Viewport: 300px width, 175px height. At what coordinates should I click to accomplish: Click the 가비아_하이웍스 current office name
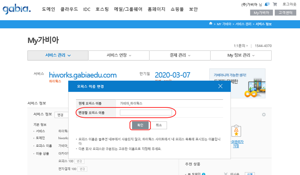(131, 103)
